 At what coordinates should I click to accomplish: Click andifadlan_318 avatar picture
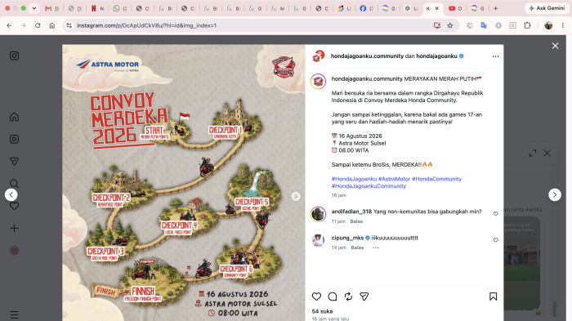(318, 214)
